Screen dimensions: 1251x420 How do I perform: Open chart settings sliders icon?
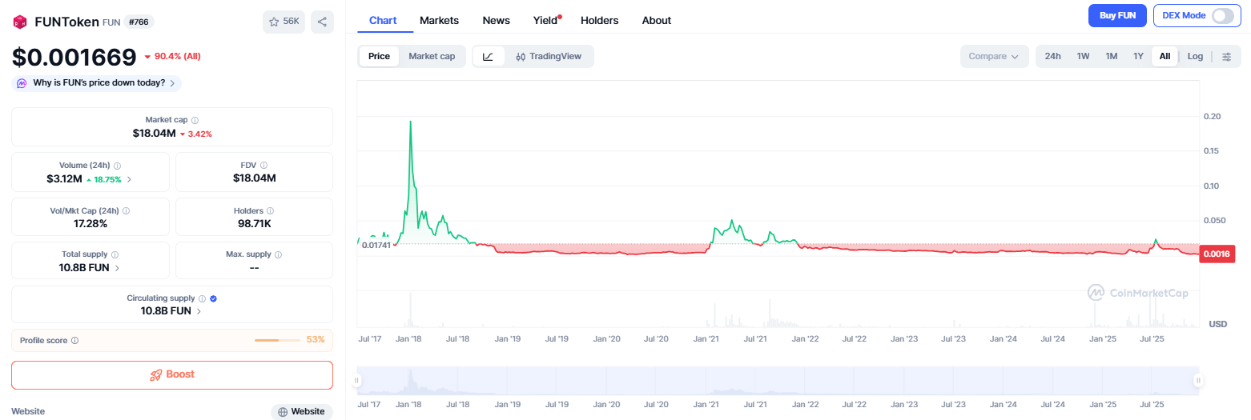tap(1226, 56)
